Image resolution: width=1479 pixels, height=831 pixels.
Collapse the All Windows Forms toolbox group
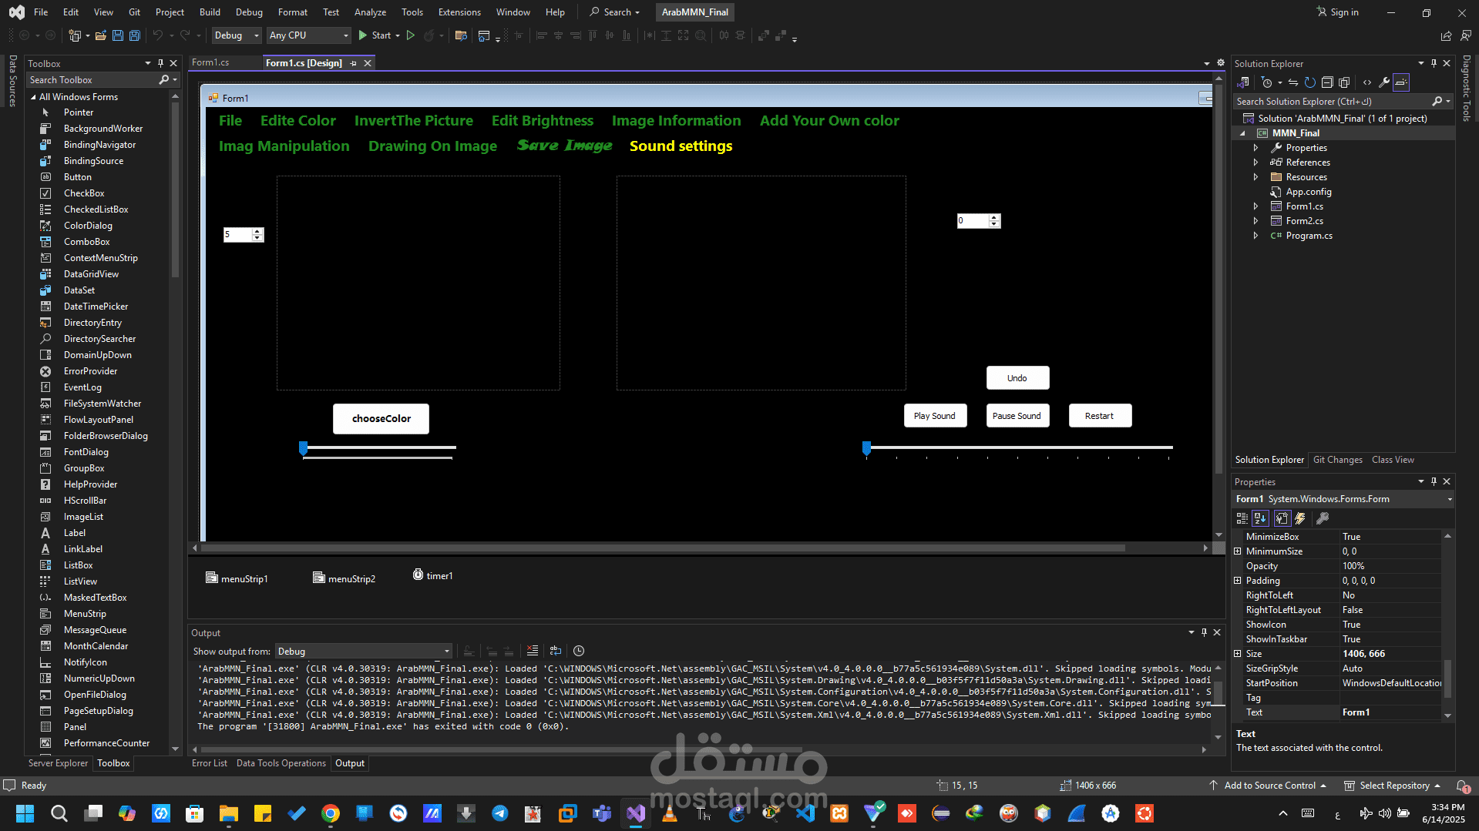pos(33,97)
